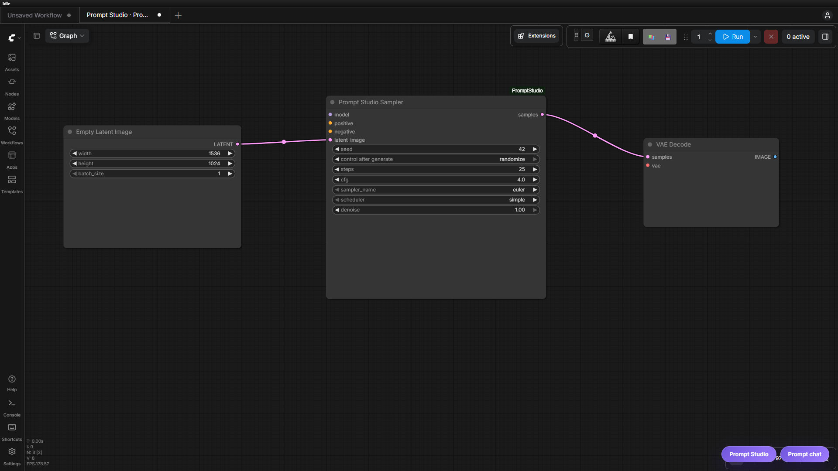
Task: Open the logo menu dropdown top-left
Action: (x=14, y=38)
